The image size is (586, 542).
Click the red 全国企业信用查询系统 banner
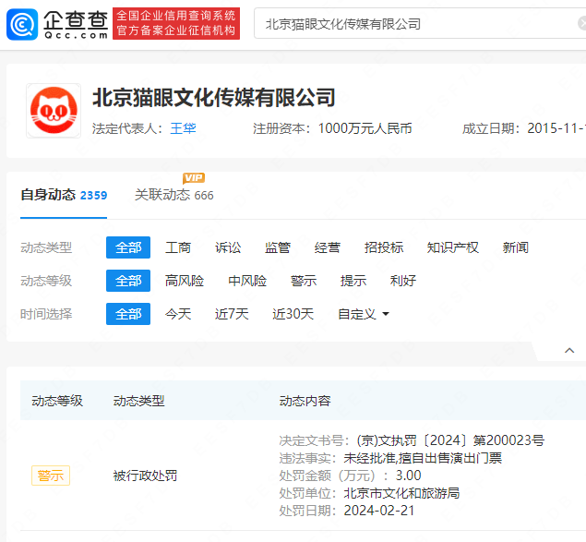tap(176, 23)
